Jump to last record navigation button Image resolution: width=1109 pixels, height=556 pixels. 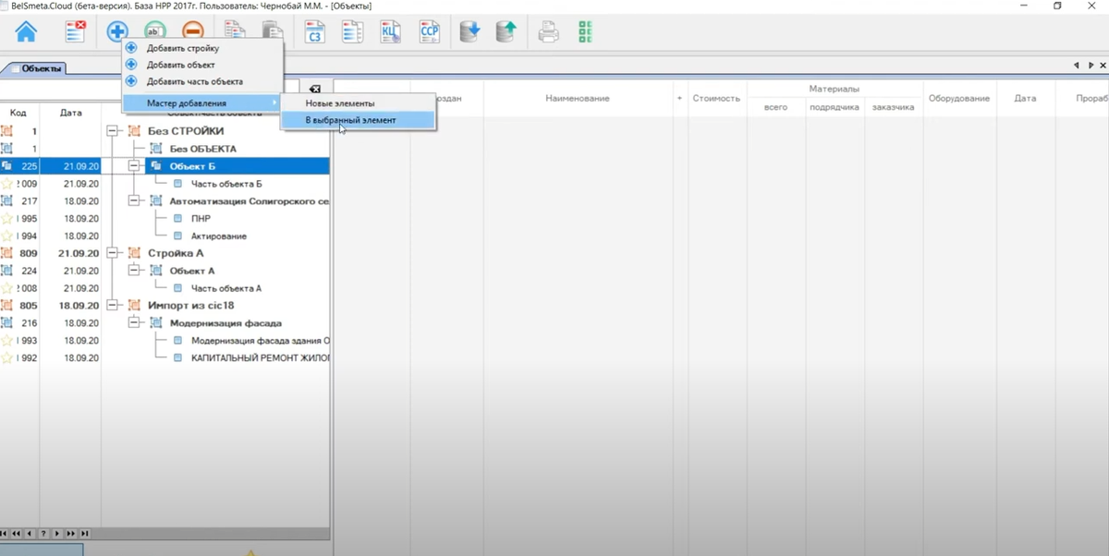[x=84, y=534]
